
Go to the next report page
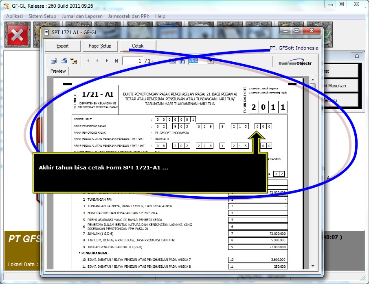[107, 61]
